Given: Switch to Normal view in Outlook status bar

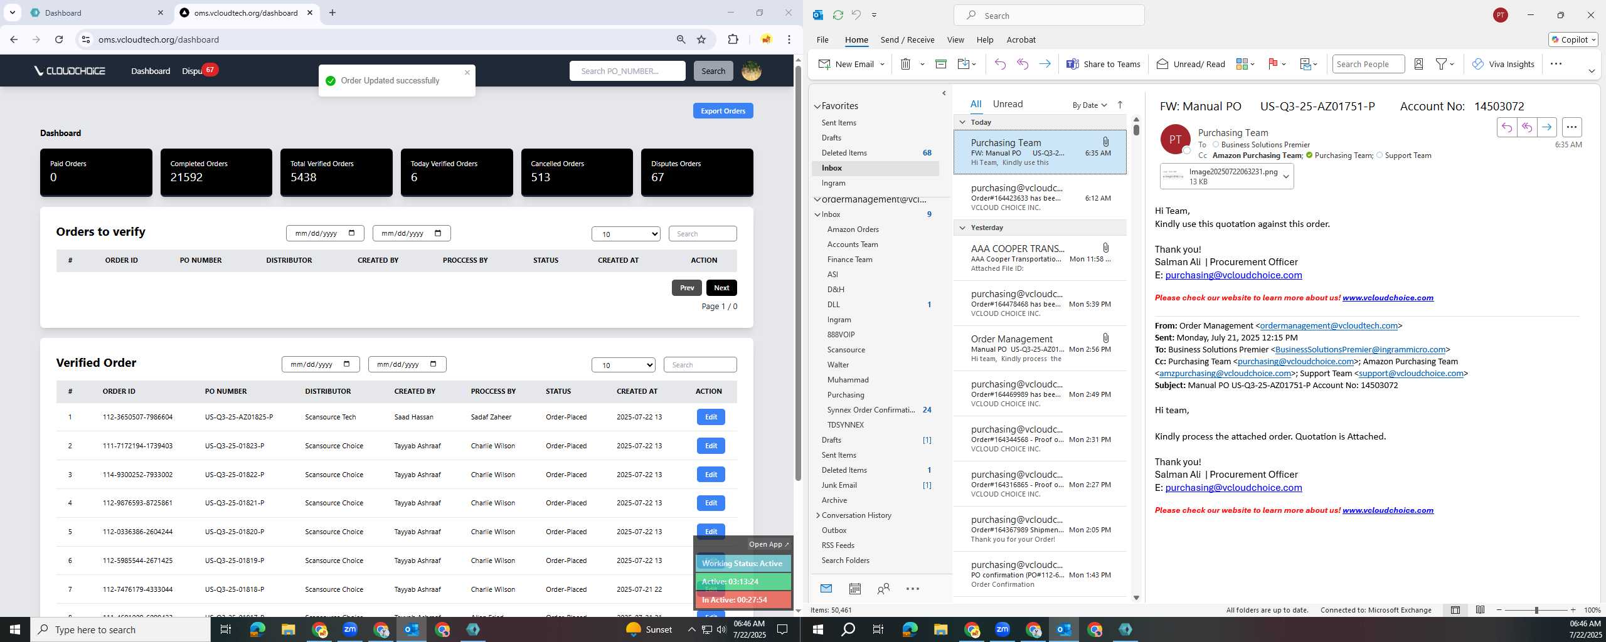Looking at the screenshot, I should (1455, 610).
